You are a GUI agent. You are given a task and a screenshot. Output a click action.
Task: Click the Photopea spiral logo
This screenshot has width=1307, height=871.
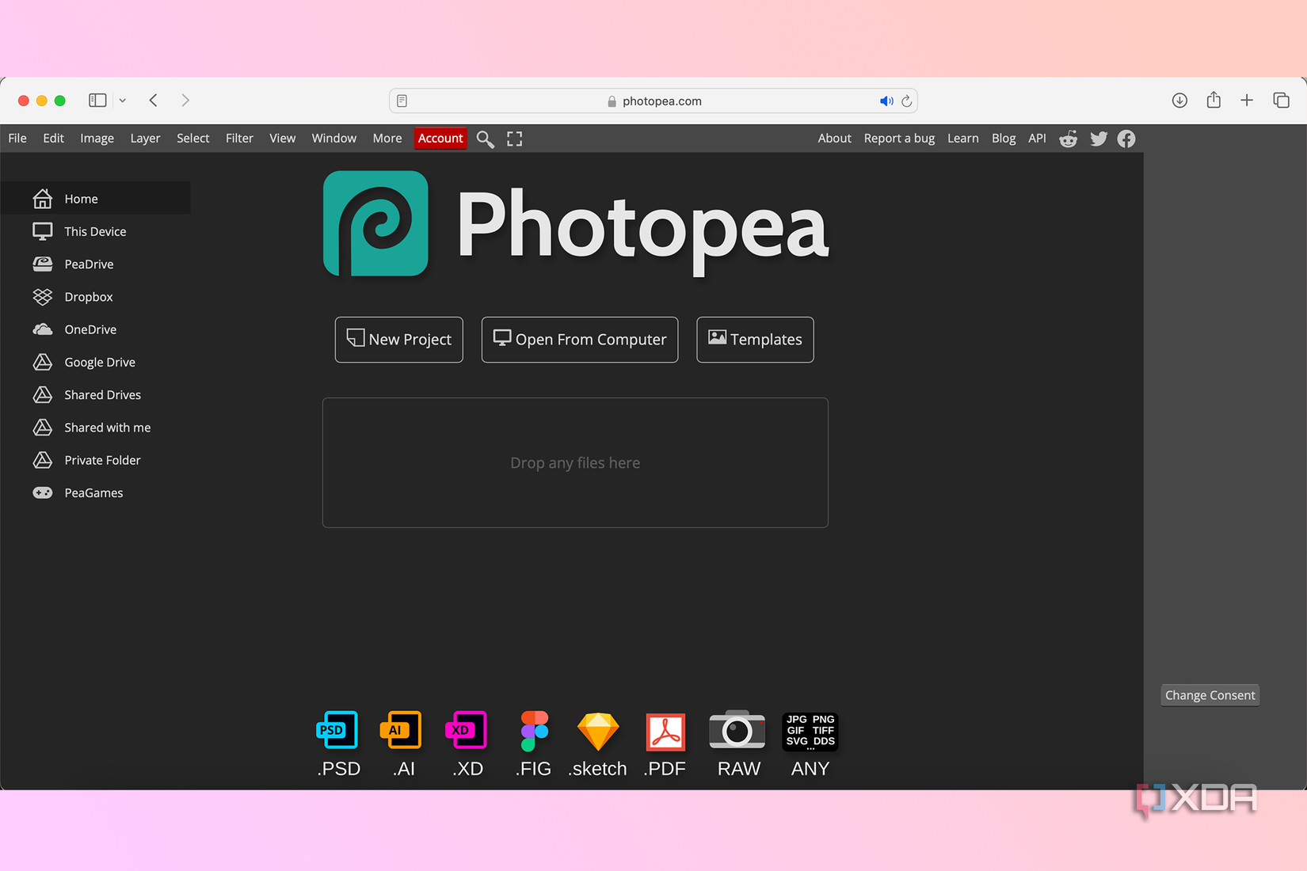[x=376, y=224]
